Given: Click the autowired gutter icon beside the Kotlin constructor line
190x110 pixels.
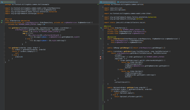Looking at the screenshot, I should click(x=2, y=23).
